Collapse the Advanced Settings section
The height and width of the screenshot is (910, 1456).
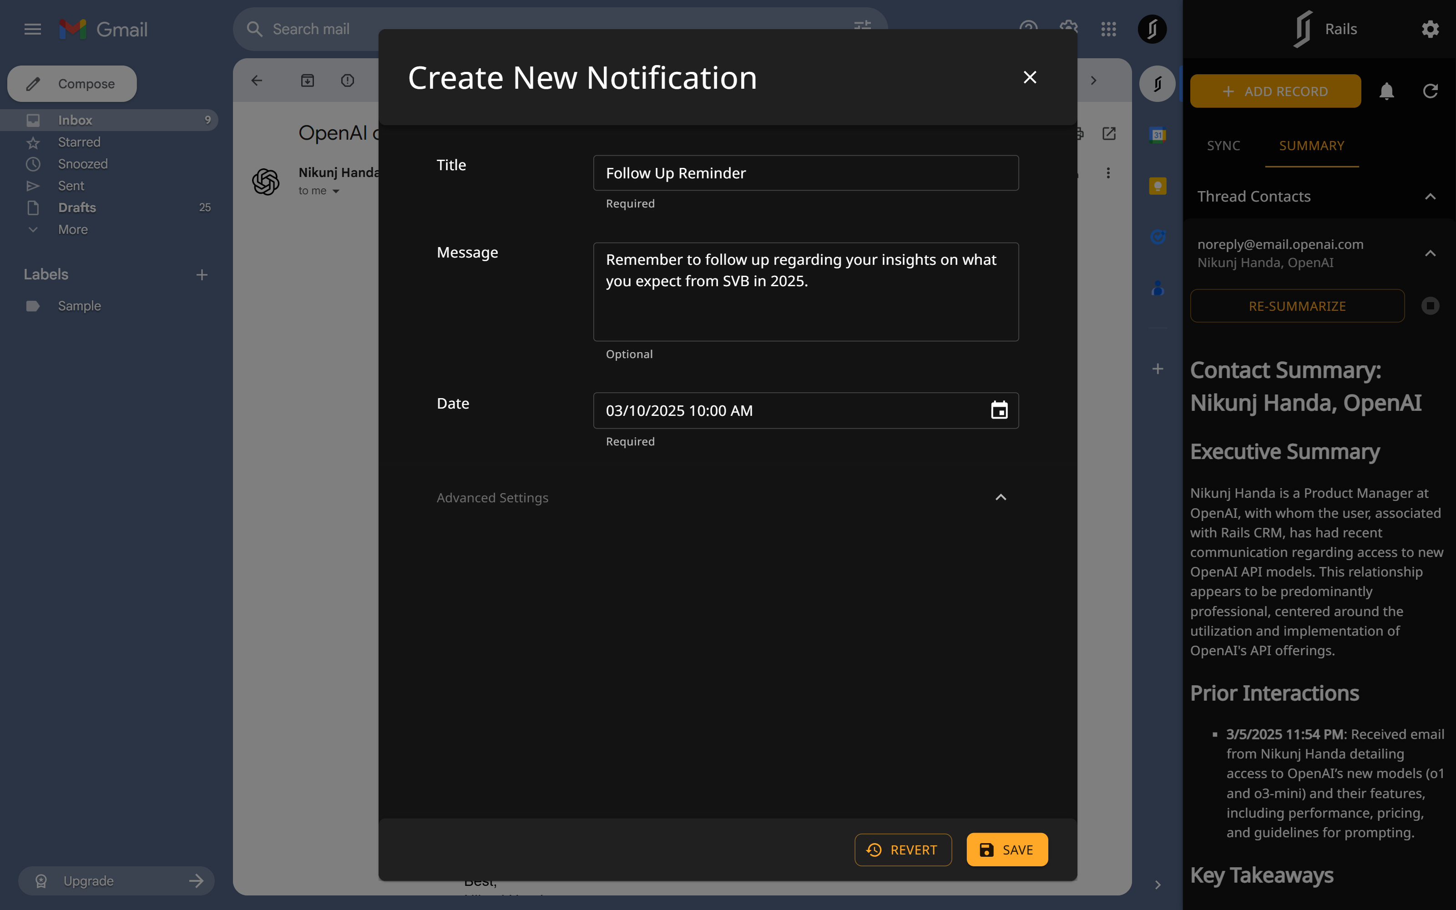tap(1001, 497)
